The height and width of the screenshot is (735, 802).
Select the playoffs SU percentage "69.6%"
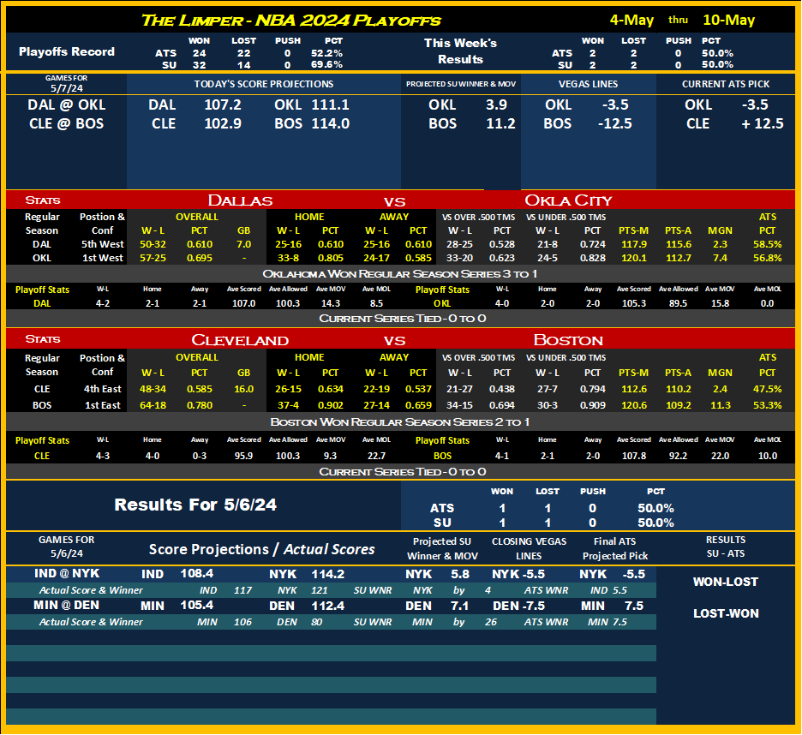coord(326,65)
